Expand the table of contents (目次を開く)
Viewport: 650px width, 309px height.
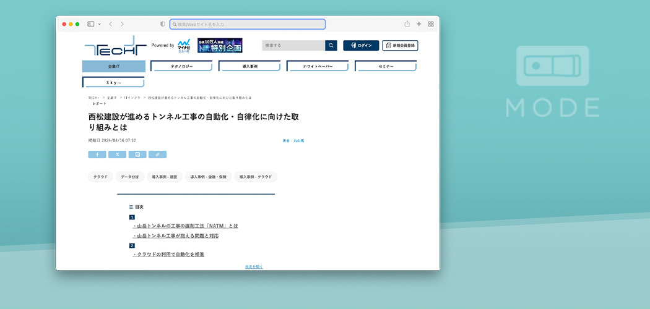click(x=254, y=266)
